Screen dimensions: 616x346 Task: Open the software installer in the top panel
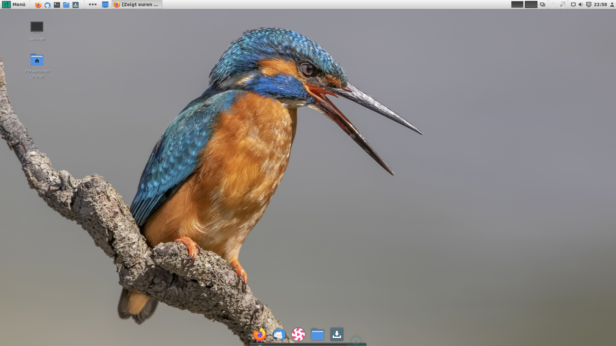[75, 5]
